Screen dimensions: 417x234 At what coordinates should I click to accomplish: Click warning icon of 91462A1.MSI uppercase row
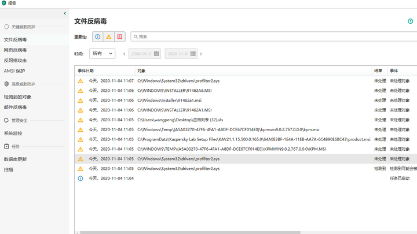tap(81, 110)
